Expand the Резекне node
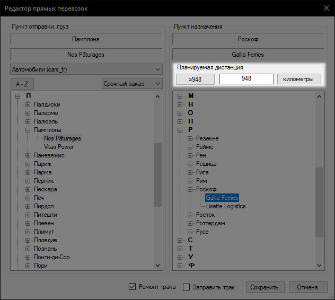This screenshot has width=335, height=300. (190, 138)
